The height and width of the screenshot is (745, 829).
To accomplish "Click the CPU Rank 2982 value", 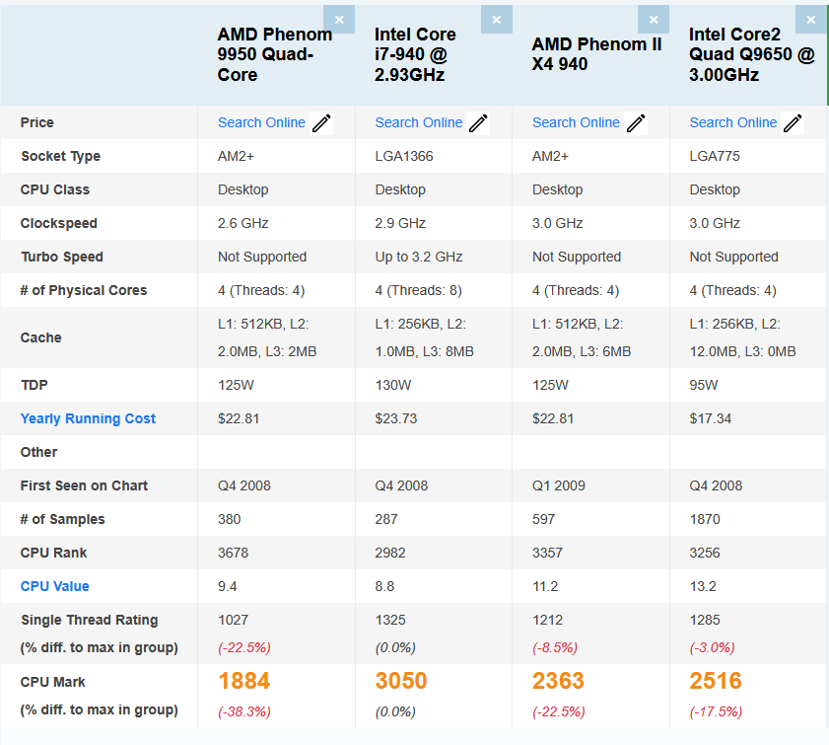I will pos(390,553).
